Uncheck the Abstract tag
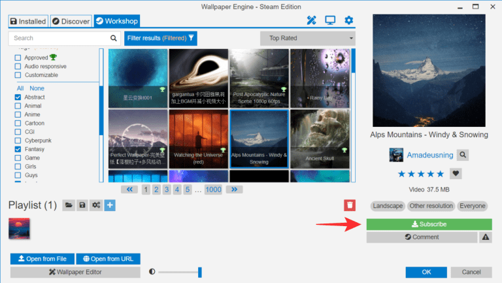The height and width of the screenshot is (283, 502). click(18, 97)
